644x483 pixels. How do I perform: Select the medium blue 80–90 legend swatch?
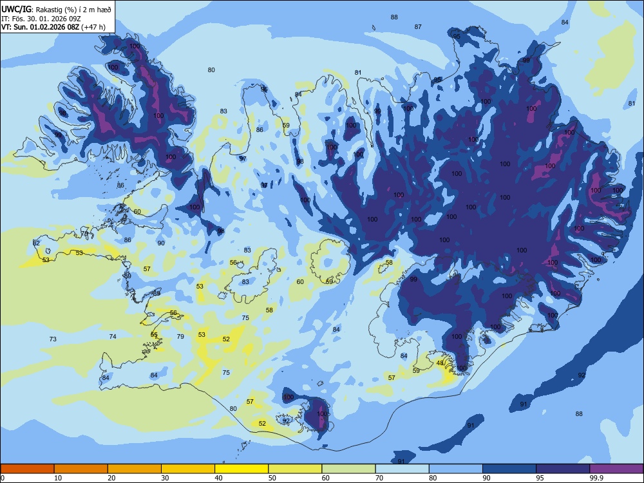click(x=456, y=469)
